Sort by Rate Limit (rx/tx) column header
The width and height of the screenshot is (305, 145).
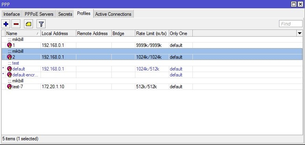coord(152,33)
